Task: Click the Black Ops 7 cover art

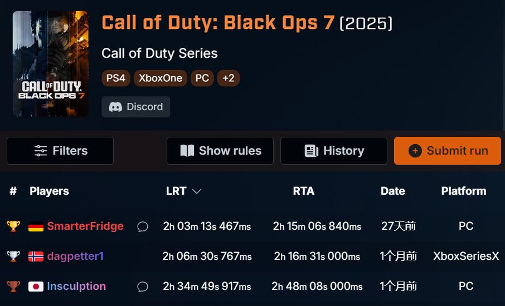Action: click(51, 64)
